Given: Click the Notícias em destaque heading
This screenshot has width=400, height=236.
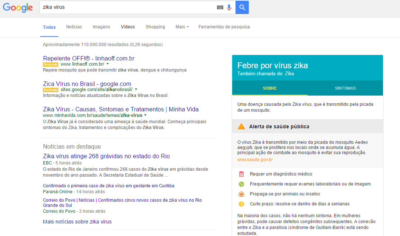Looking at the screenshot, I should [x=72, y=147].
